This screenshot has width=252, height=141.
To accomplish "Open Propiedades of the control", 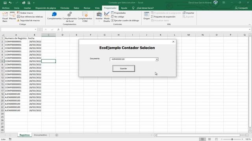I will 119,13.
